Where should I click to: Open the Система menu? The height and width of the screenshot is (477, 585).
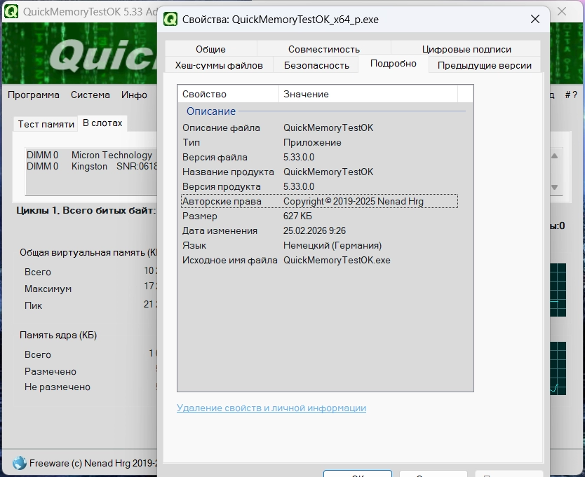coord(90,95)
